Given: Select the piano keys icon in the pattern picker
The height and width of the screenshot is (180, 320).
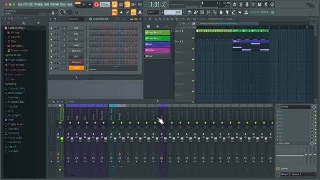Looking at the screenshot, I should coord(149,26).
